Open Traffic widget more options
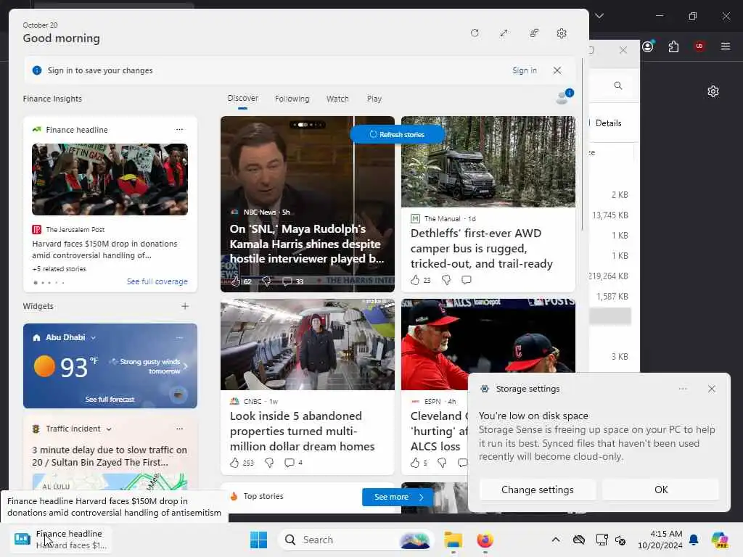The width and height of the screenshot is (743, 557). pyautogui.click(x=179, y=429)
